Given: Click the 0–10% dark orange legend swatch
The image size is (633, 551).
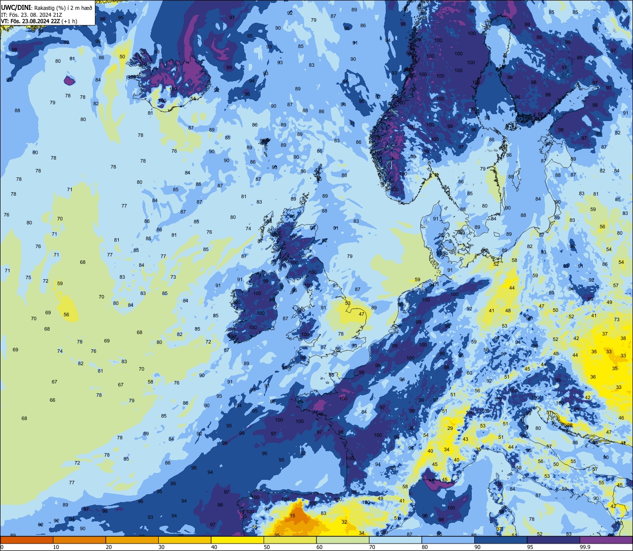Looking at the screenshot, I should [27, 540].
